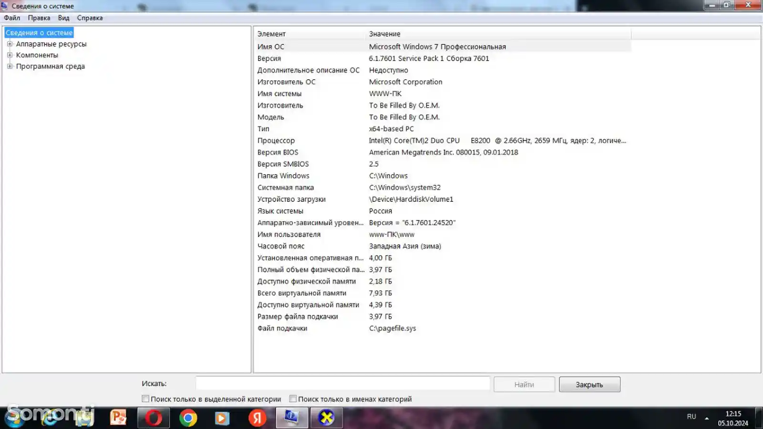Open the Файл menu

pos(12,18)
